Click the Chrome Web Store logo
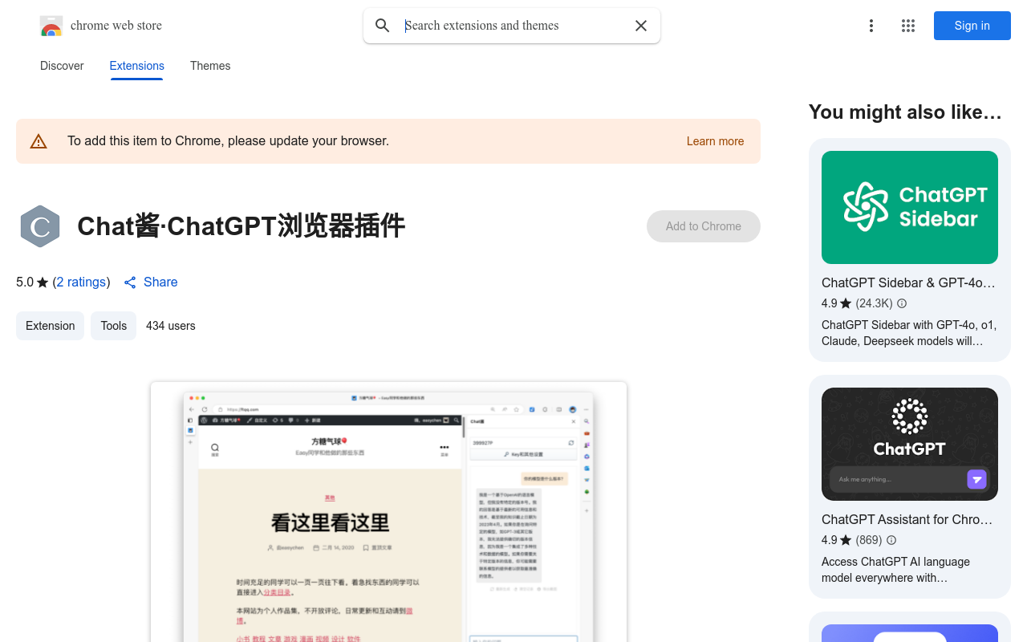Screen dimensions: 1027x642 51,26
